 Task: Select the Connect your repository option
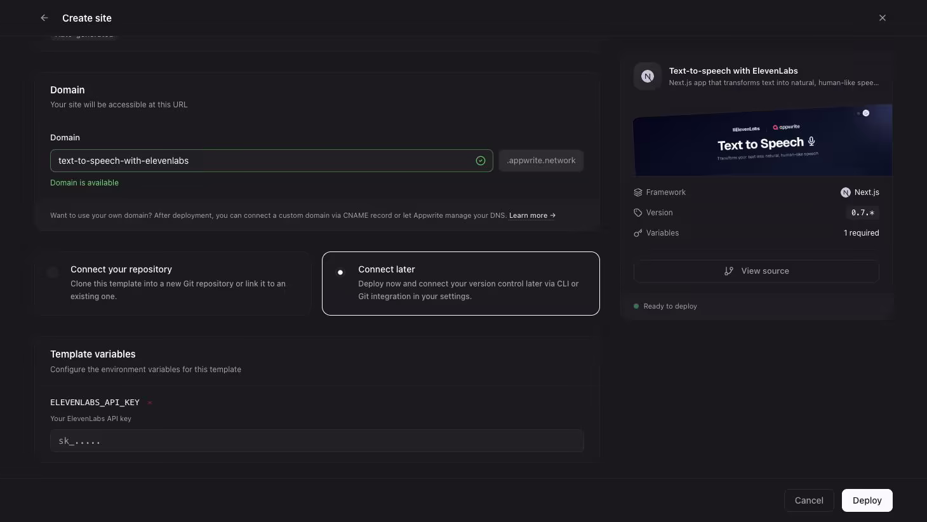tap(173, 283)
